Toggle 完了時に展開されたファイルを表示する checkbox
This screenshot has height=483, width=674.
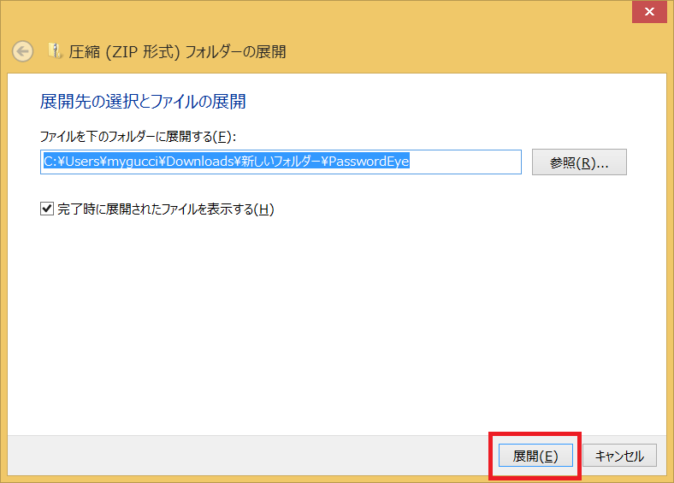(x=47, y=209)
